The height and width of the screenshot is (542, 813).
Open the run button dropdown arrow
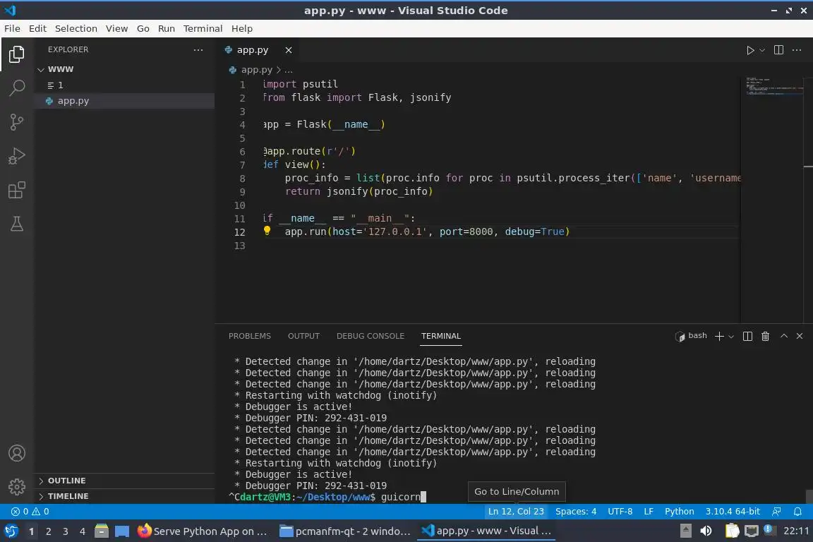[762, 50]
